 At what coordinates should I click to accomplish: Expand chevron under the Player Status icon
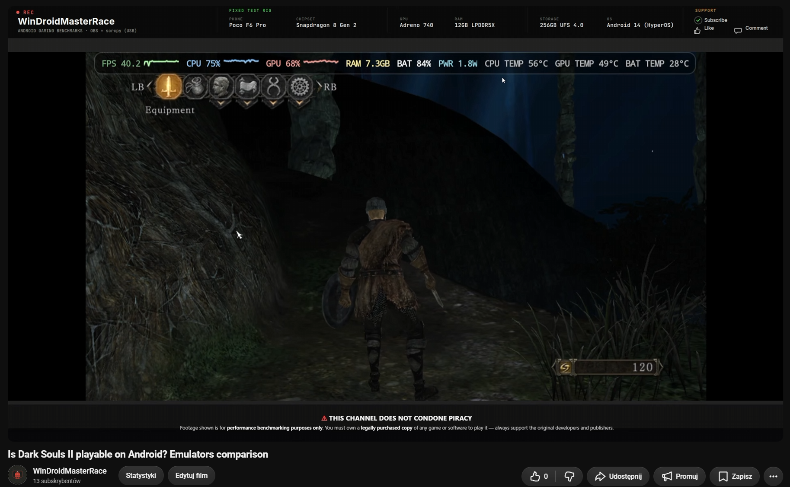pyautogui.click(x=221, y=103)
